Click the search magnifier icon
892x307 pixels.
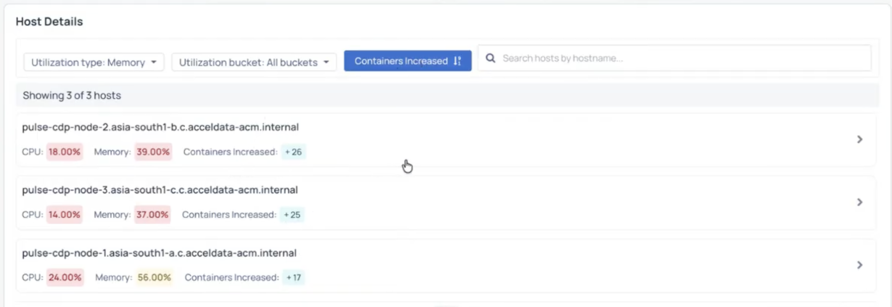(x=491, y=58)
